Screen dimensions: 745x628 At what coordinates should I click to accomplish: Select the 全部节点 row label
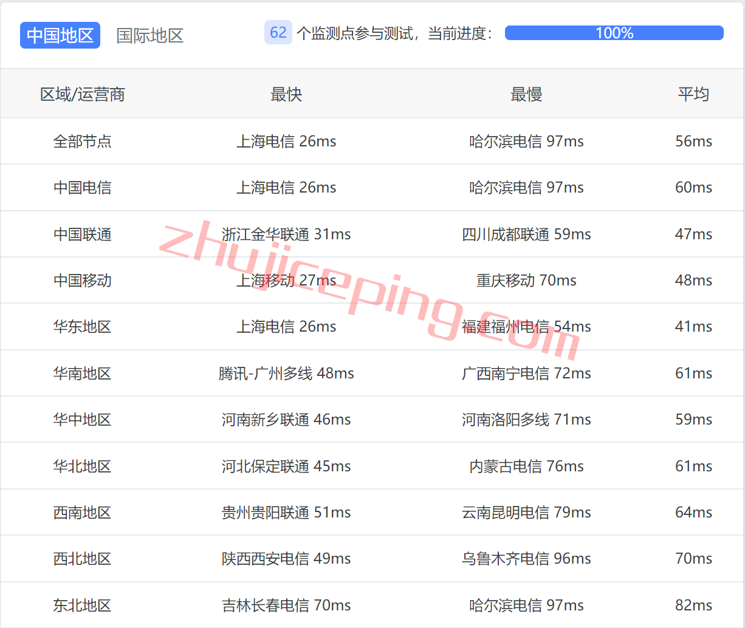pyautogui.click(x=83, y=141)
